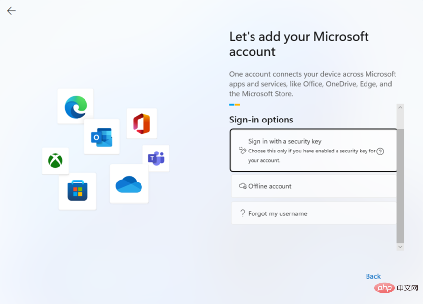The width and height of the screenshot is (423, 304).
Task: Click the Back link
Action: (x=373, y=276)
